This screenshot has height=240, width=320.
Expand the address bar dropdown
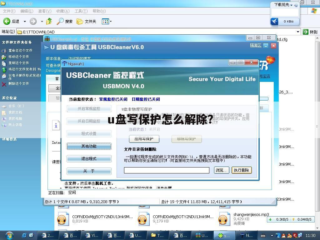tap(298, 32)
